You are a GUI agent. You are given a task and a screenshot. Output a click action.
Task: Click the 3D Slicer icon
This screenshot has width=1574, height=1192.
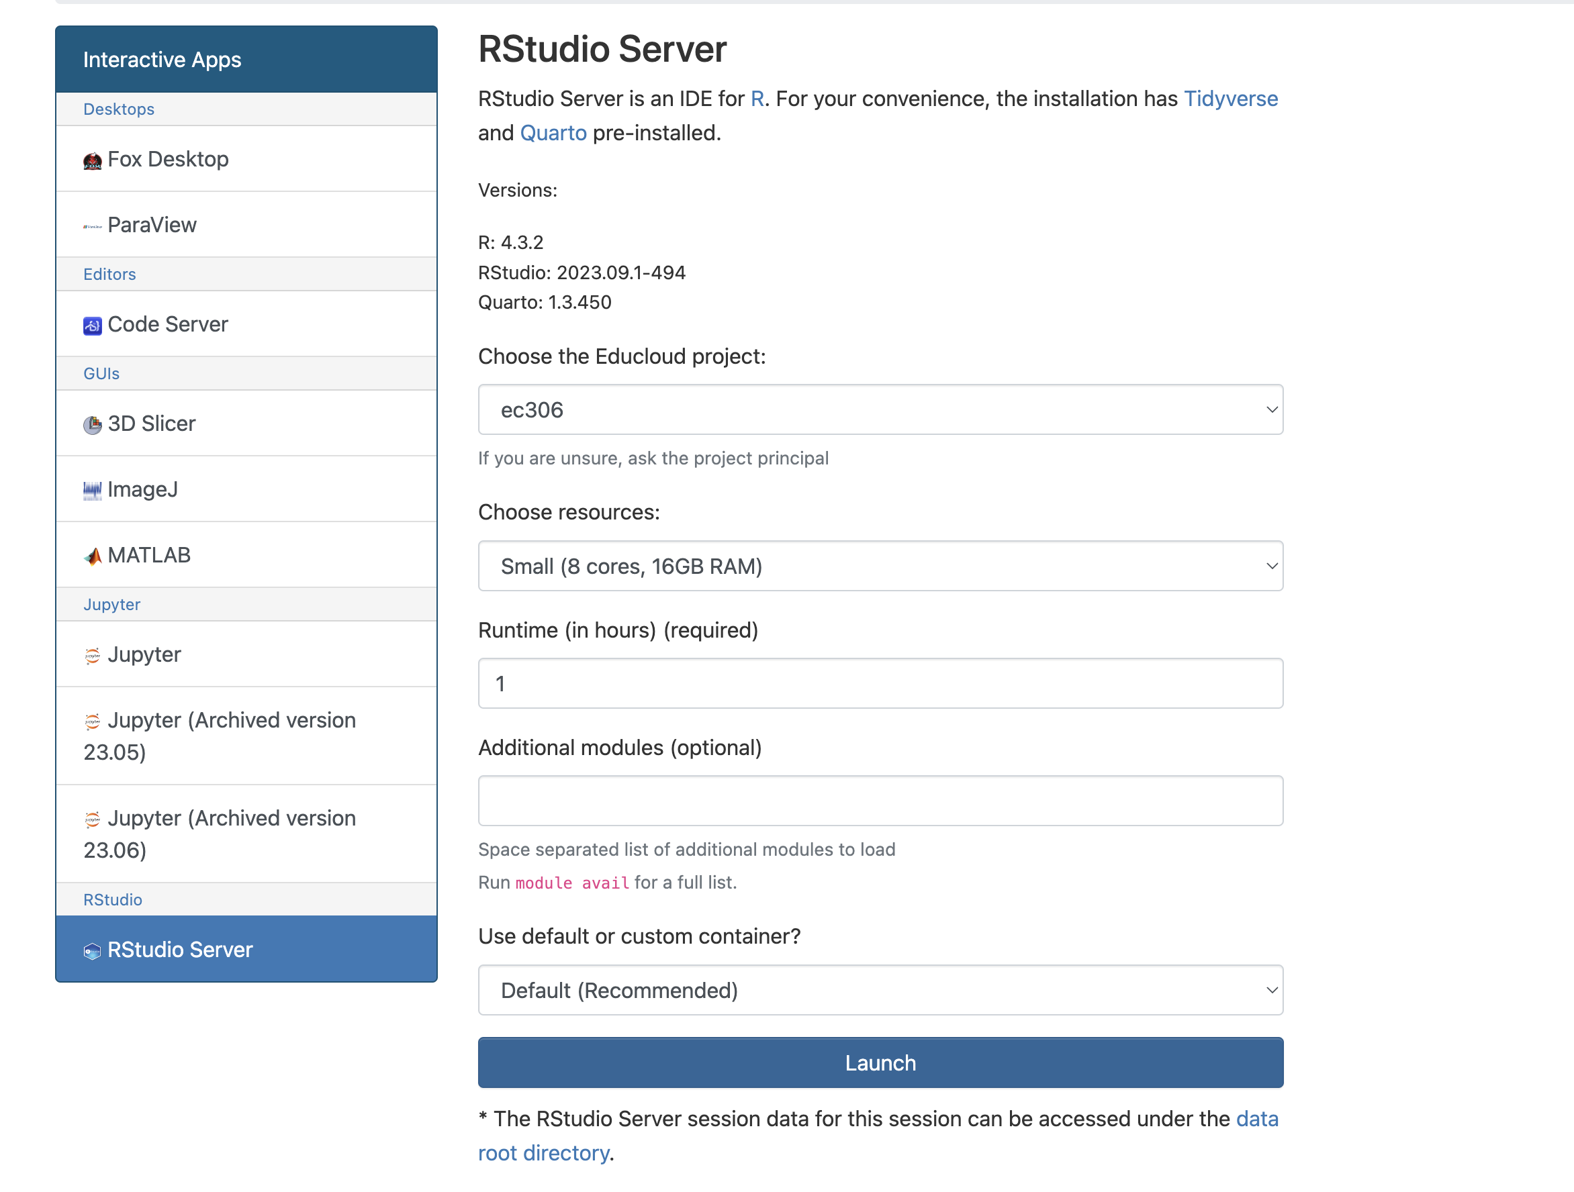(x=93, y=425)
